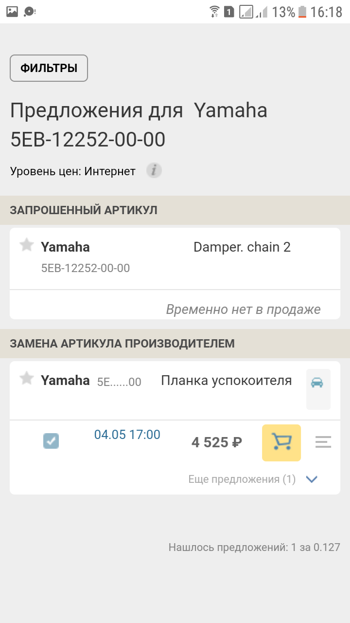Open offer details hamburger menu icon
Screen dimensions: 350x623
tap(323, 442)
